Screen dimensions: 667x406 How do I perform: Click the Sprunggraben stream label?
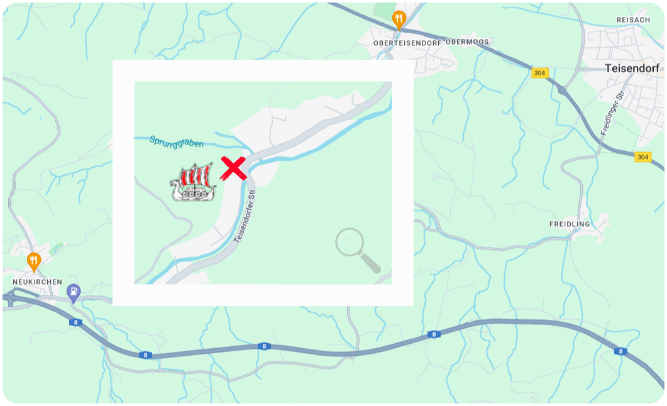click(177, 142)
